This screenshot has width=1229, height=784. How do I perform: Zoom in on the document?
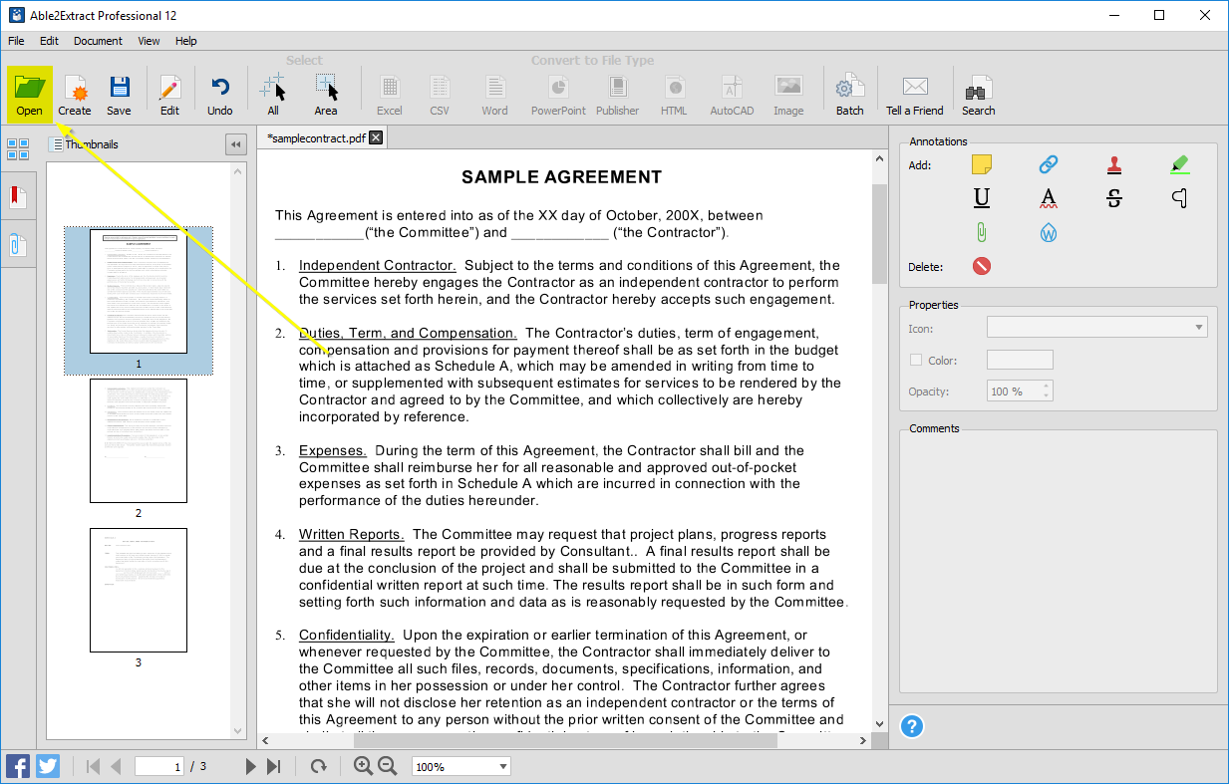pos(364,766)
